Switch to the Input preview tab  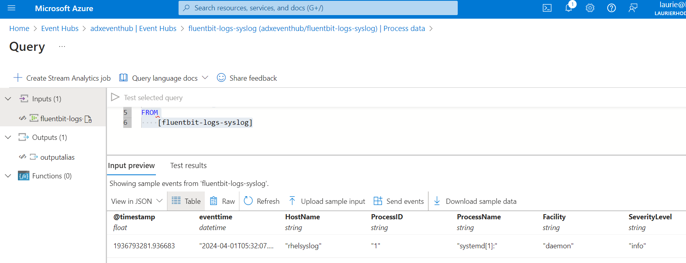[131, 166]
